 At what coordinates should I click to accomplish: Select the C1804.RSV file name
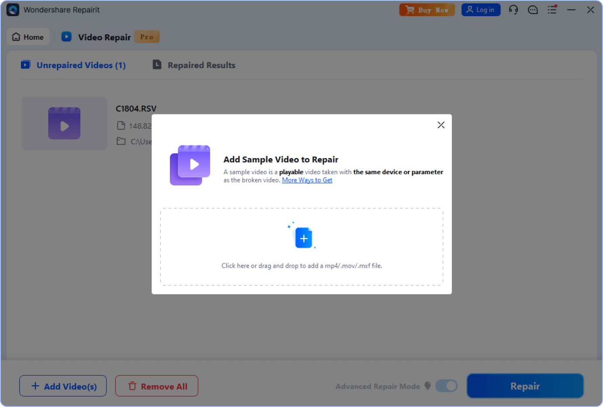pos(136,108)
